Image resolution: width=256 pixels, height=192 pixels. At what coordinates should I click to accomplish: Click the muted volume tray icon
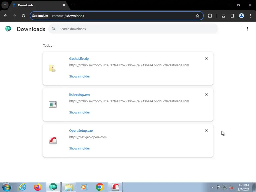click(231, 187)
